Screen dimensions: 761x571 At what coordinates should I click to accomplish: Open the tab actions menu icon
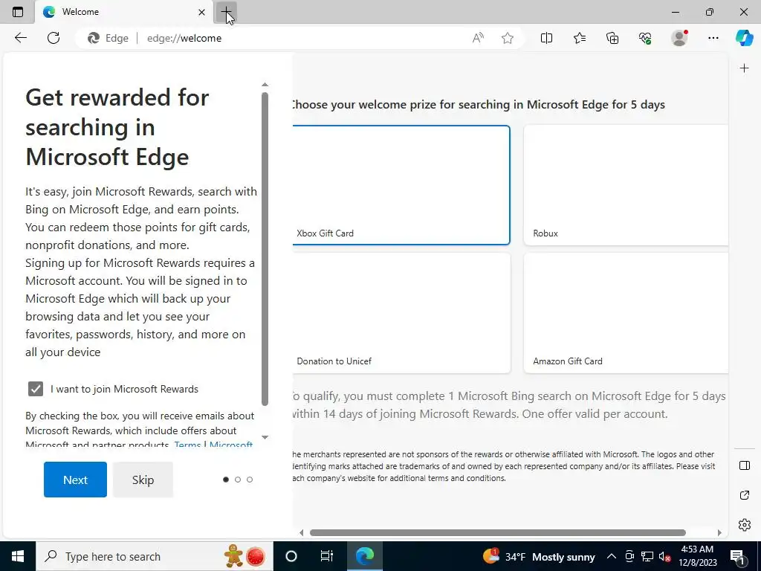point(18,12)
